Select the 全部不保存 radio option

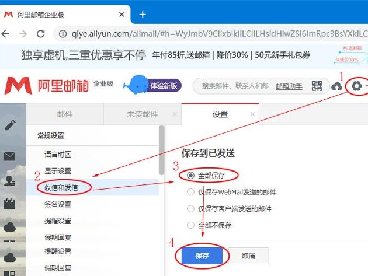coord(190,225)
